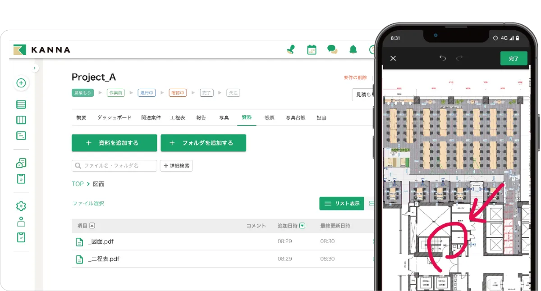Image resolution: width=541 pixels, height=291 pixels.
Task: Click the stamp icon in top bar
Action: [x=291, y=50]
